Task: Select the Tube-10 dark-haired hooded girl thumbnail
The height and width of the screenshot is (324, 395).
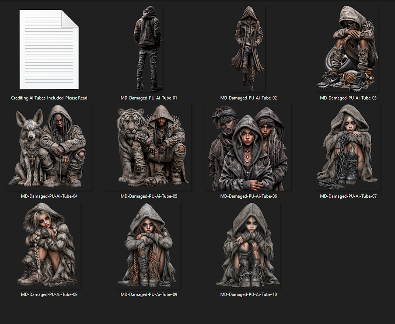Action: click(x=248, y=246)
